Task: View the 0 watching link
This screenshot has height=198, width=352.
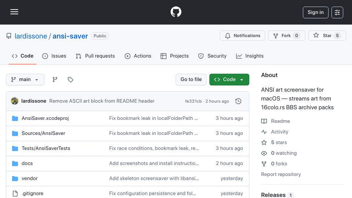Action: [x=279, y=153]
